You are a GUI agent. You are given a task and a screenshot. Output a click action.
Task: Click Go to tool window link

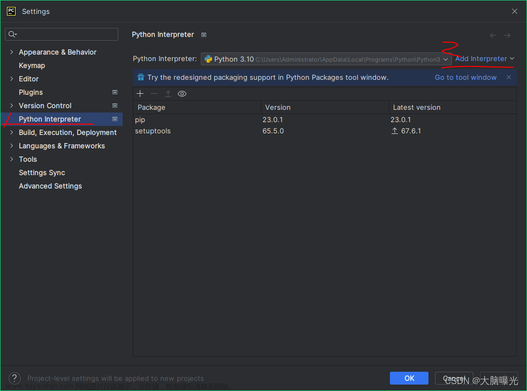coord(465,77)
